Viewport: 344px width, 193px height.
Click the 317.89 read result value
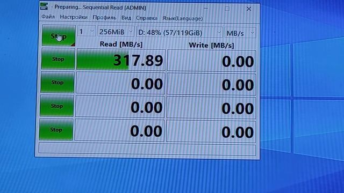(121, 60)
